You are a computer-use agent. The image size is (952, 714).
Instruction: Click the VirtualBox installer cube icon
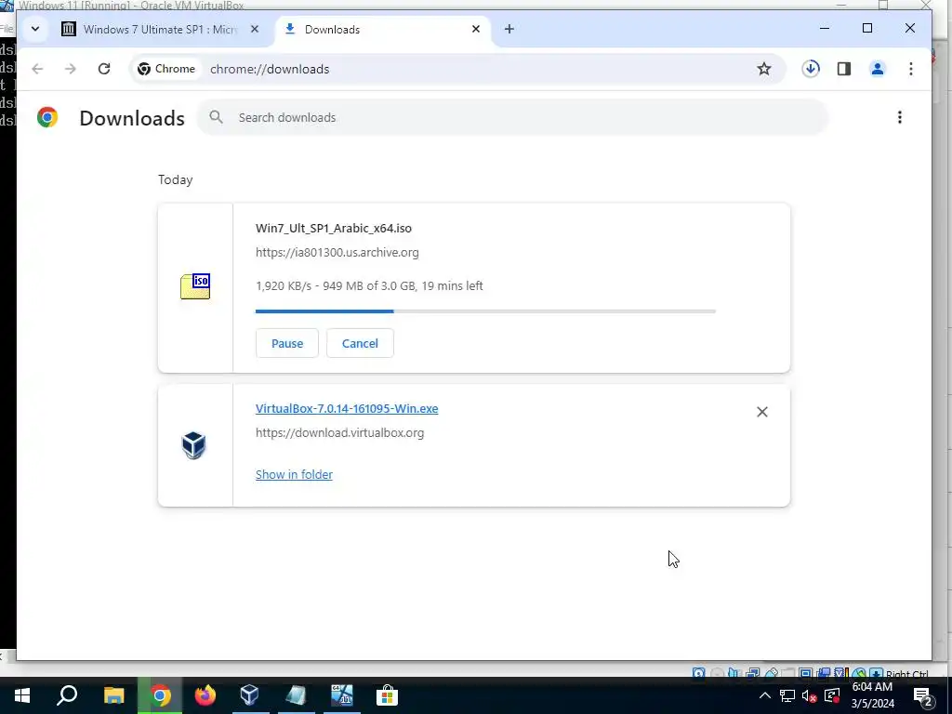point(193,445)
